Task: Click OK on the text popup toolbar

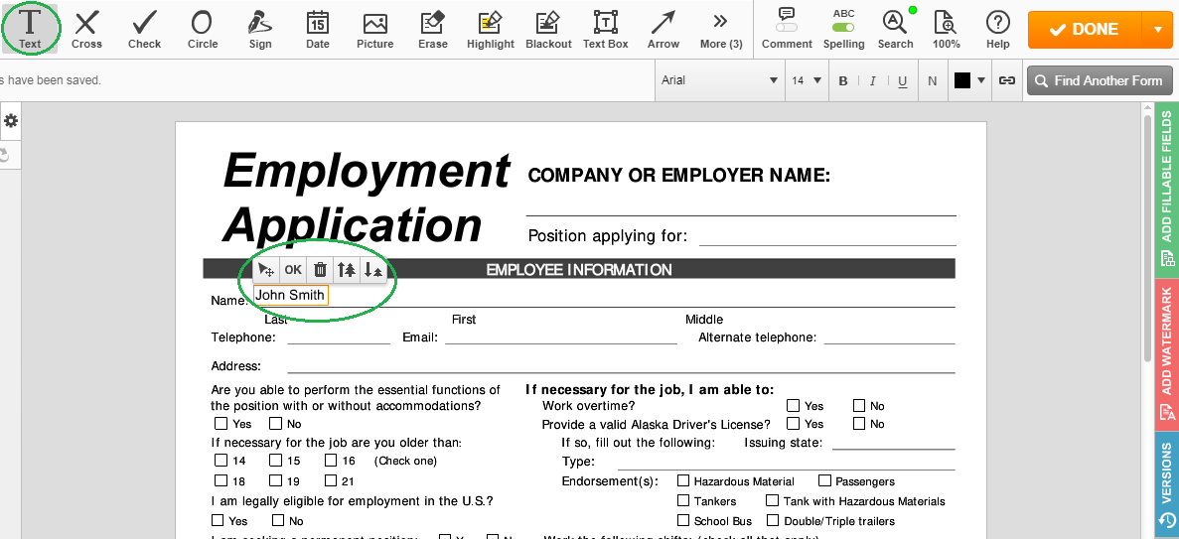Action: tap(292, 270)
